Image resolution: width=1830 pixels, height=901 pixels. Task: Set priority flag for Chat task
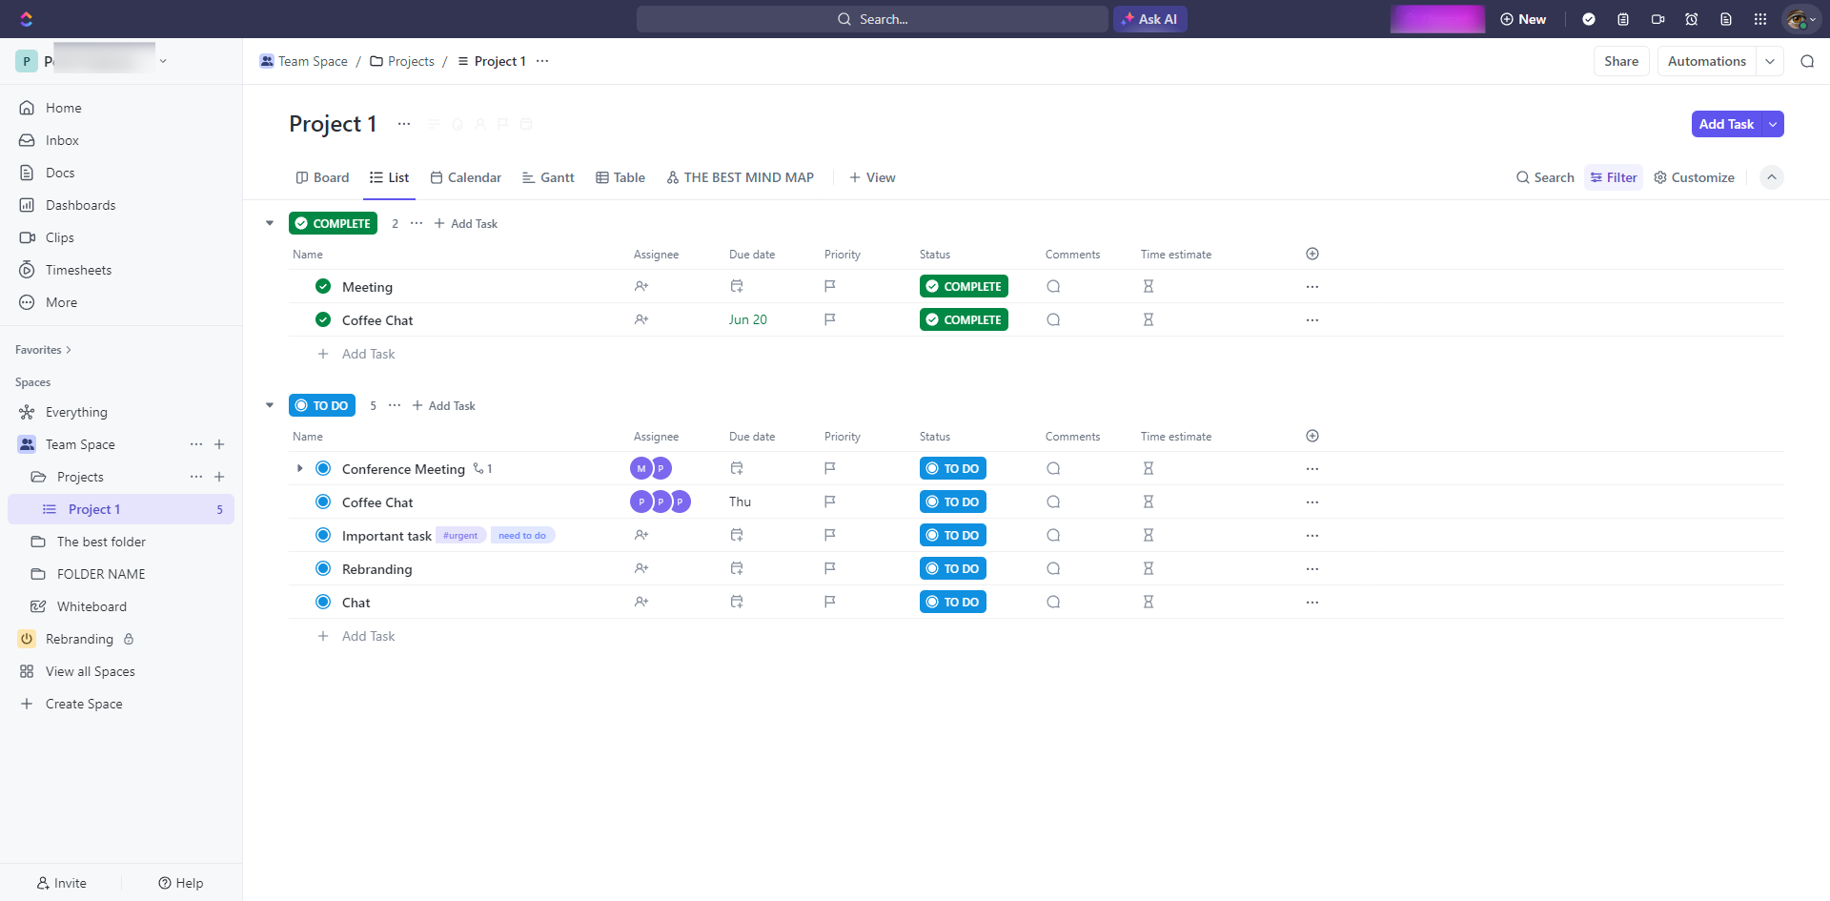[x=829, y=602]
